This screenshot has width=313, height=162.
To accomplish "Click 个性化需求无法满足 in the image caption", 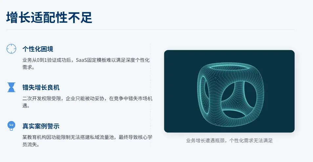I will tap(251, 140).
